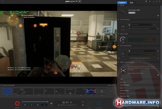
Task: Adjust the streaming bitrate dial at 0.50
Action: [123, 26]
